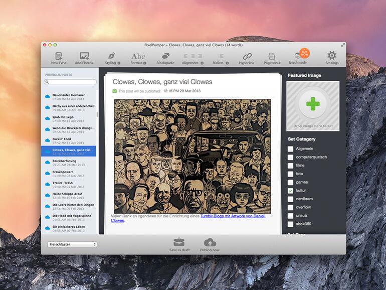Open the Bullets list tool
386x290 pixels.
[221, 58]
